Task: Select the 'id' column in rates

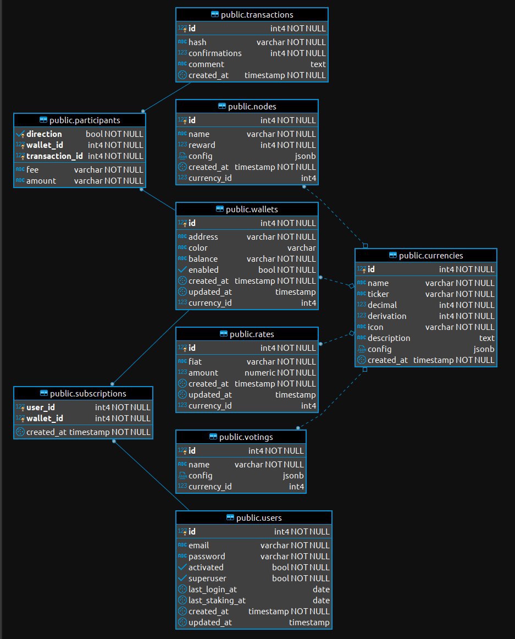Action: pos(247,348)
